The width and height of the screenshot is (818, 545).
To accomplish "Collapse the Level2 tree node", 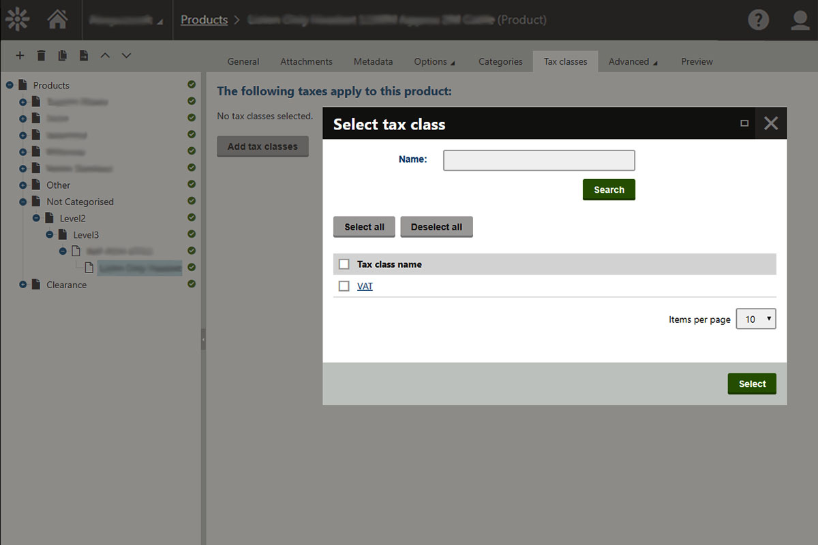I will click(37, 218).
